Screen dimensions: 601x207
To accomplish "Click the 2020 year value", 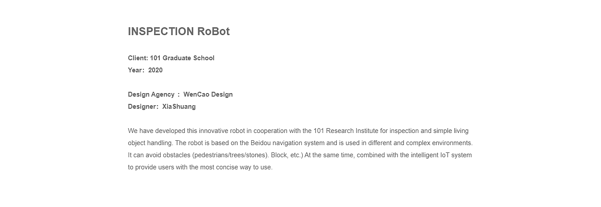I will 155,70.
